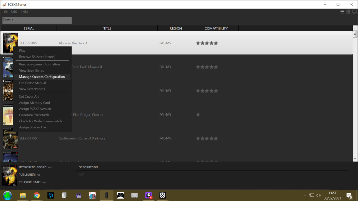
Task: Open TV mode monitor view icon
Action: 354,11
